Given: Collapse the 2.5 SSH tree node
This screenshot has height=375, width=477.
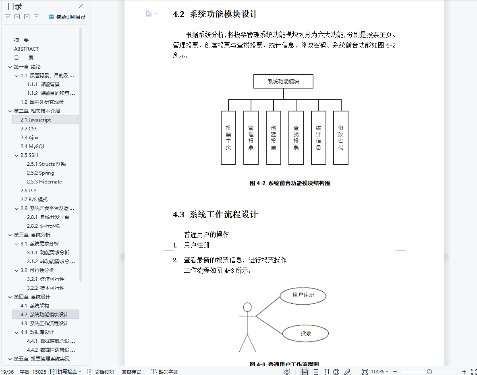Looking at the screenshot, I should click(x=17, y=155).
